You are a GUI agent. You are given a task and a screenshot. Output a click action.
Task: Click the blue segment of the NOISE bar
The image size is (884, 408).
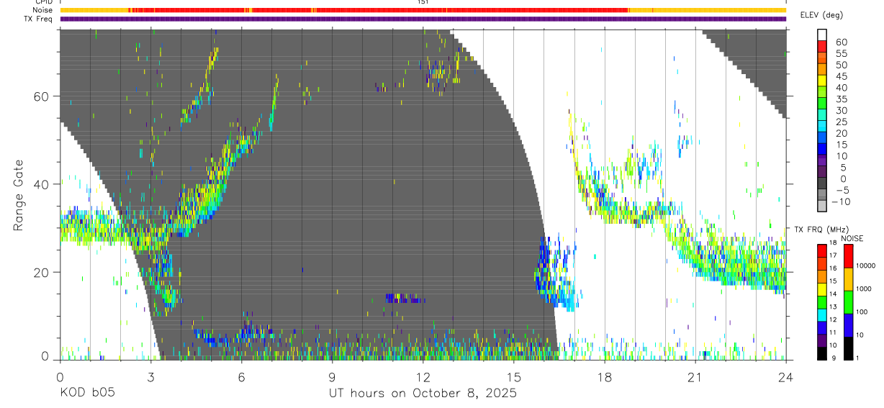849,325
